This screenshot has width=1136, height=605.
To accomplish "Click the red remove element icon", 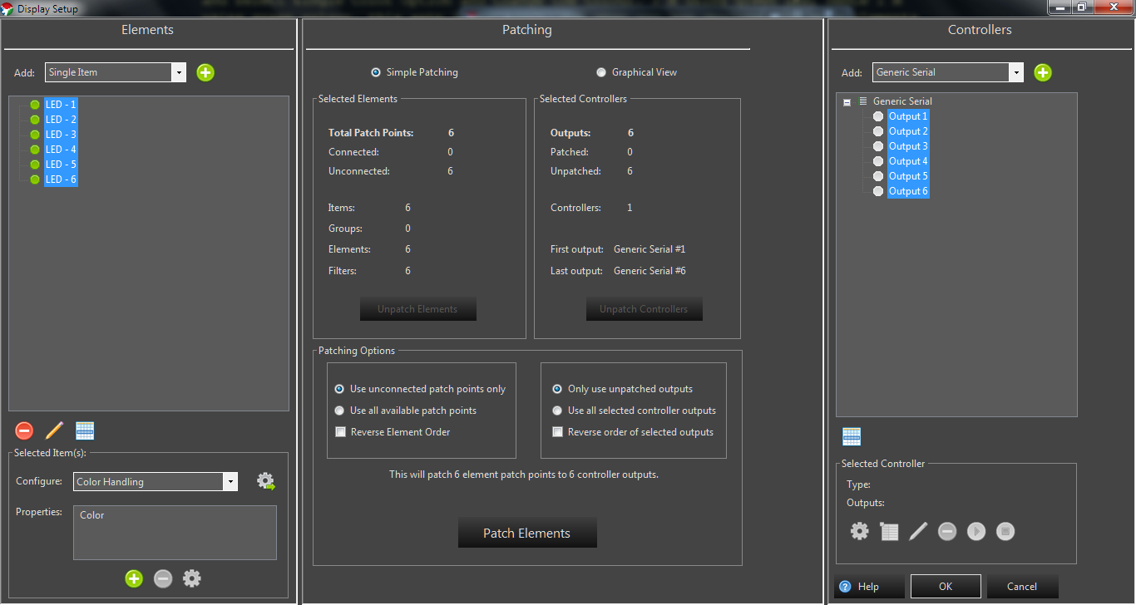I will click(x=24, y=430).
